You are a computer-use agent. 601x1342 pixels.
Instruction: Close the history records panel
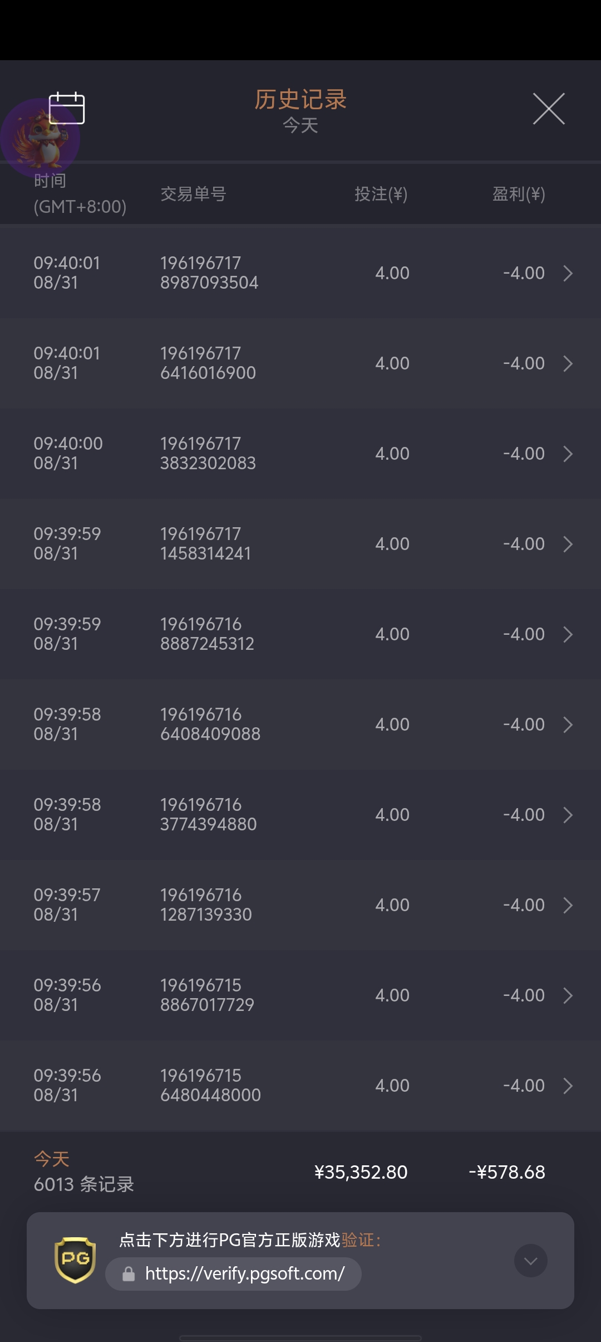pos(549,109)
